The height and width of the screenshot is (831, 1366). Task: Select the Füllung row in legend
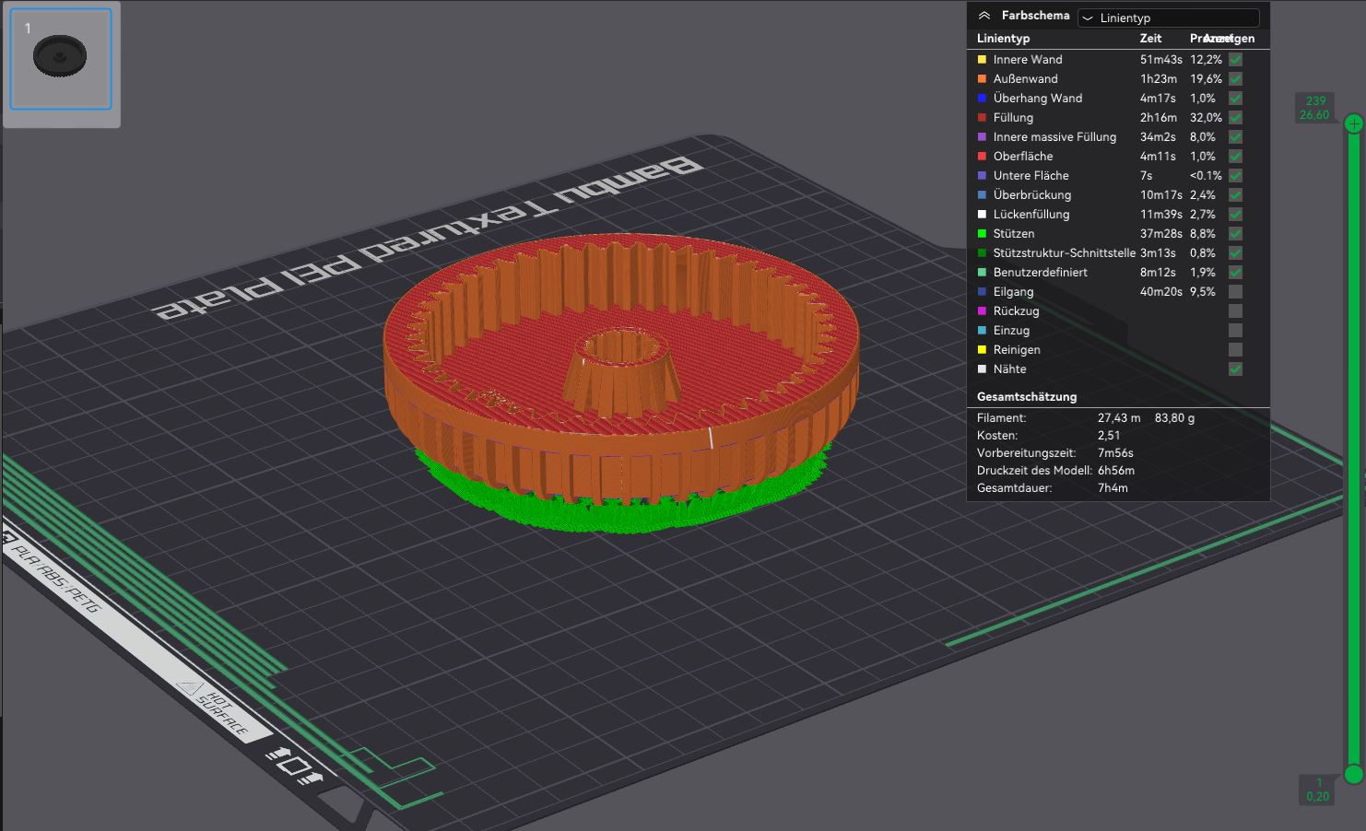pyautogui.click(x=1013, y=118)
